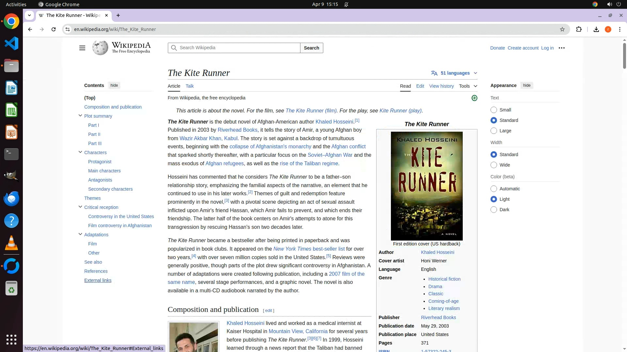Open the 51 languages dropdown
This screenshot has height=352, width=627.
pos(454,73)
